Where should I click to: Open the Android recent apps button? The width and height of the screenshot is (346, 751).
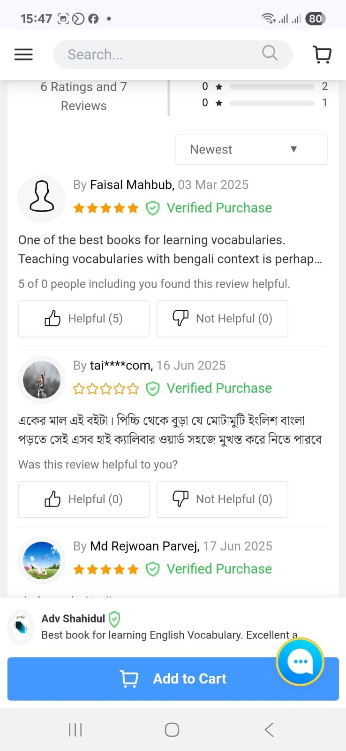pyautogui.click(x=75, y=730)
